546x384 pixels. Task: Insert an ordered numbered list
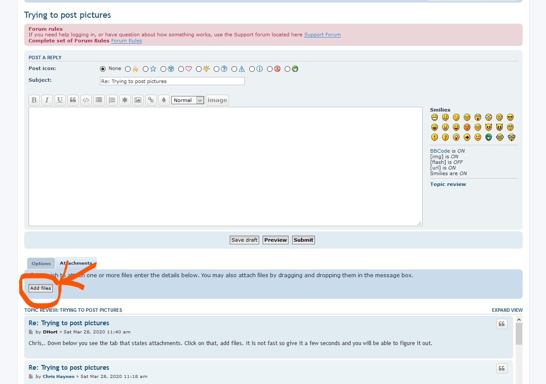click(x=112, y=100)
